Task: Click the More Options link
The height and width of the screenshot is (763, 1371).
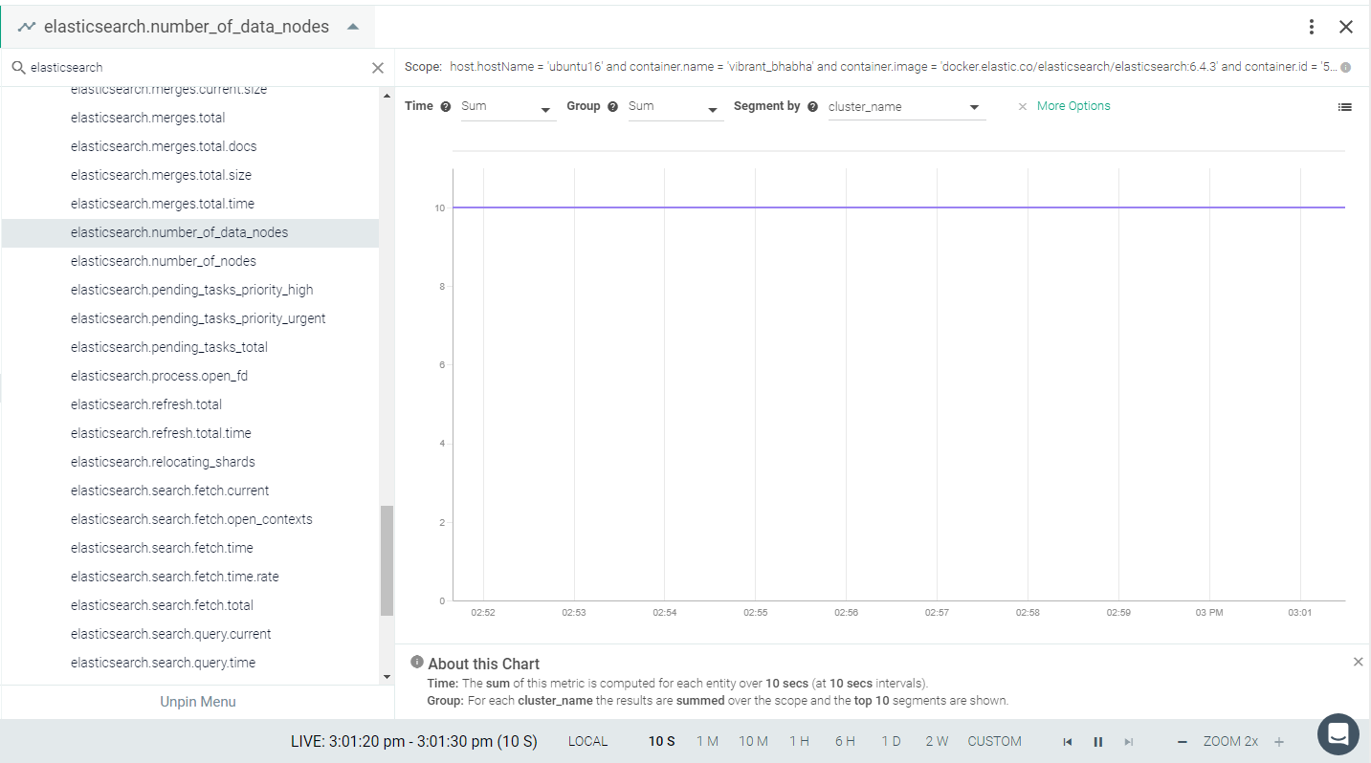Action: [x=1073, y=106]
